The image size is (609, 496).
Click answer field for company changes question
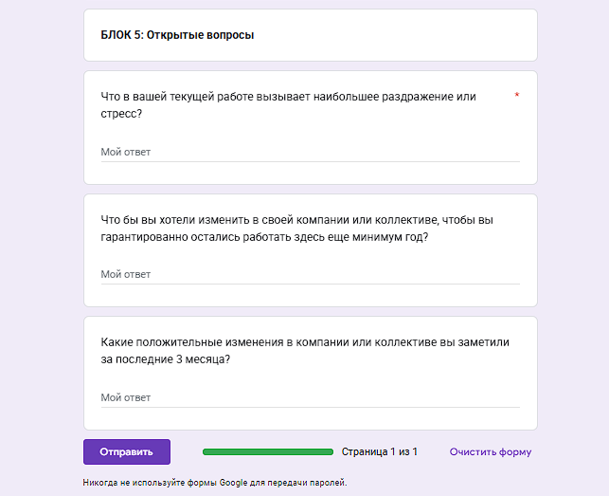pyautogui.click(x=310, y=274)
